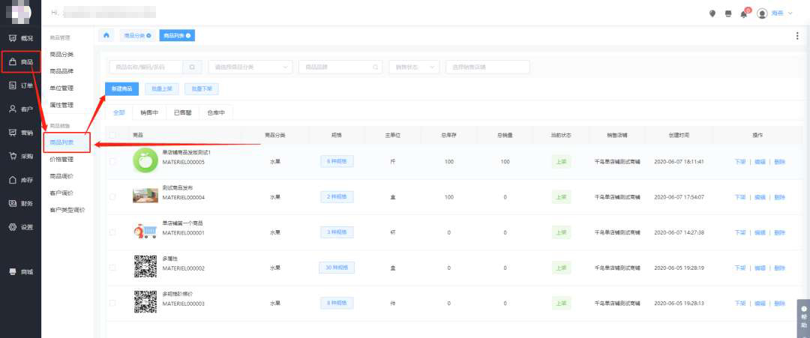The height and width of the screenshot is (338, 810).
Task: Select all rows via header checkbox
Action: [113, 135]
